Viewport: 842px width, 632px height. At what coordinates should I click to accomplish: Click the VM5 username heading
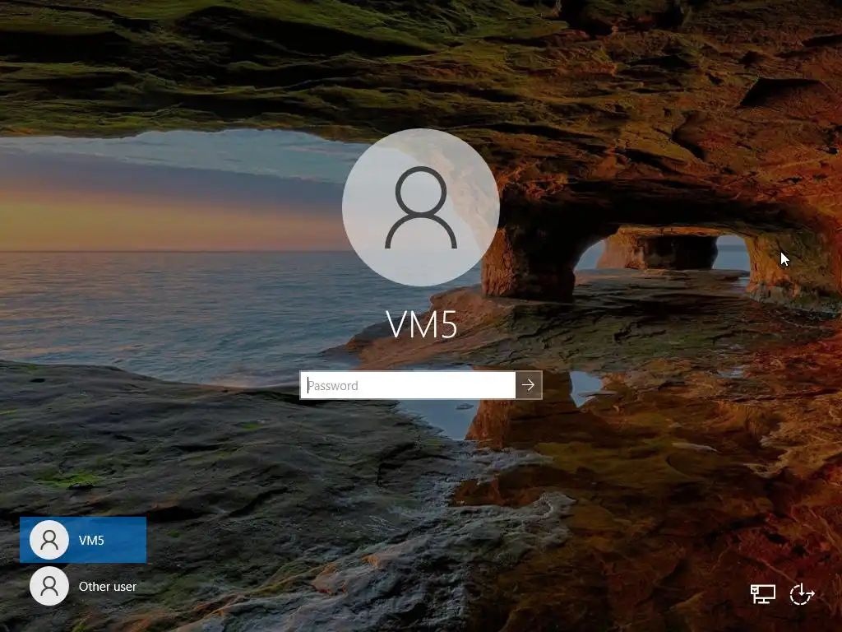(x=422, y=324)
